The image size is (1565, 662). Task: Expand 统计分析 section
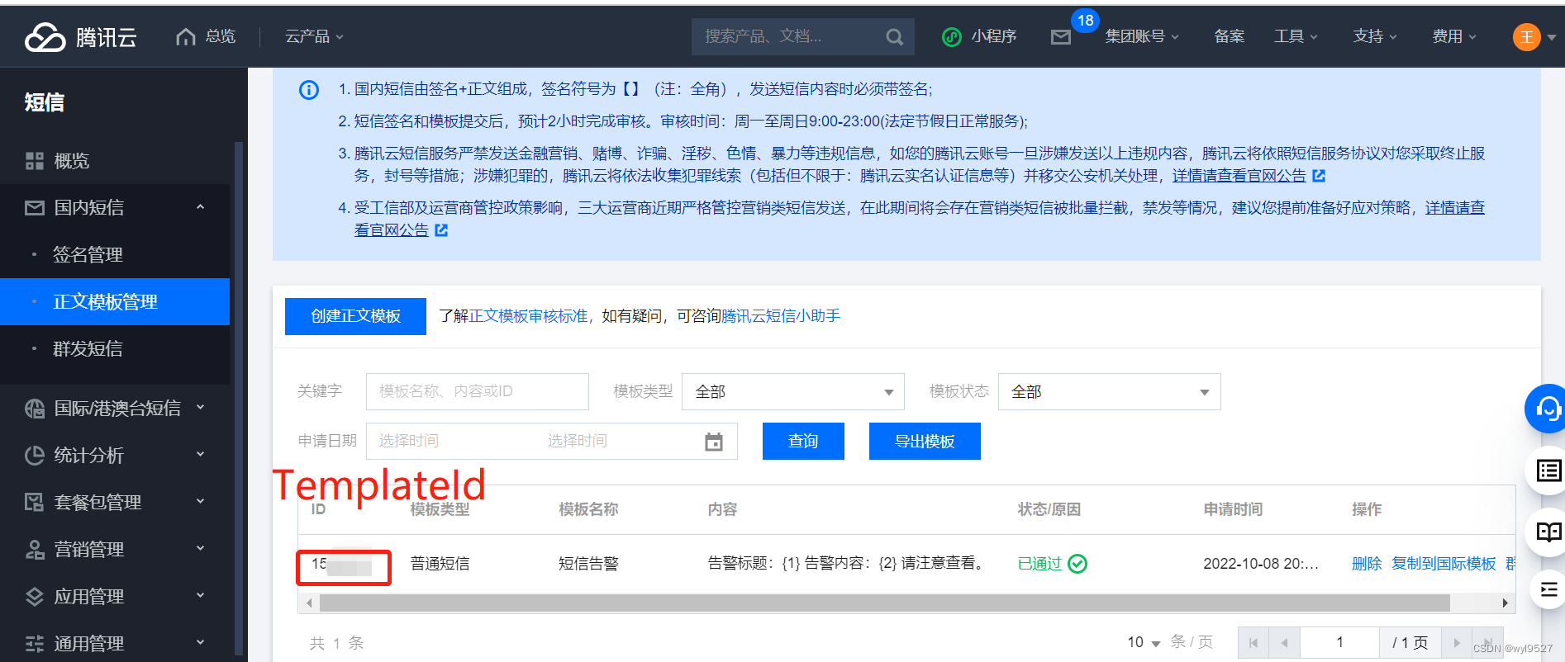point(116,456)
